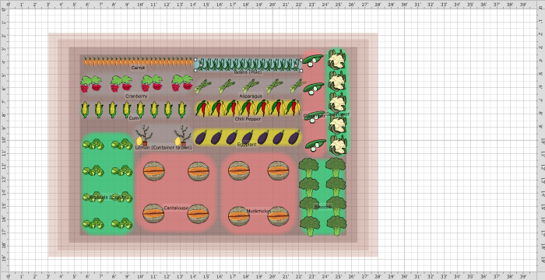This screenshot has height=280, width=545.
Task: Click the top-left Brussels Sprouts plant
Action: coord(93,144)
